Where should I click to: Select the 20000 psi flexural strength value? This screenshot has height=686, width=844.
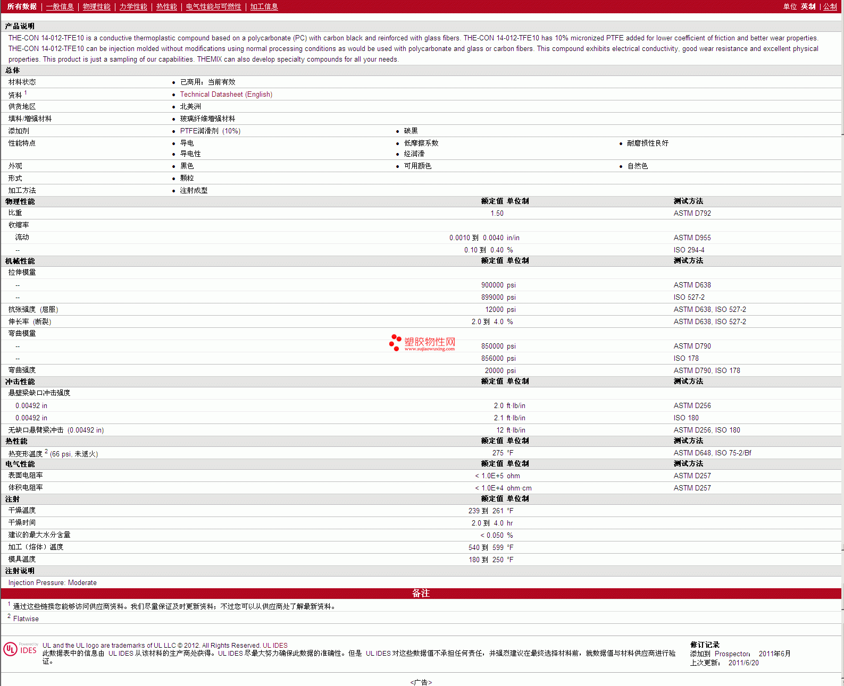pyautogui.click(x=500, y=370)
